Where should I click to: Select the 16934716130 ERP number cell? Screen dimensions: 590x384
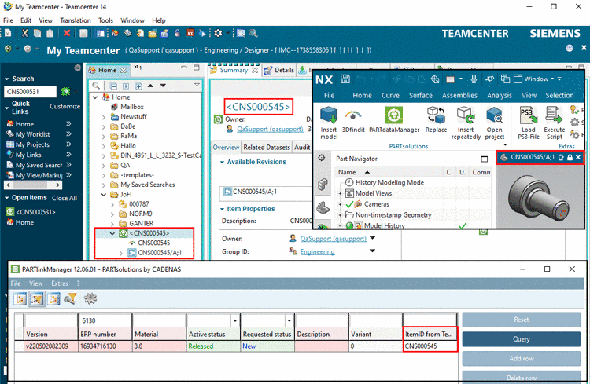coord(105,346)
